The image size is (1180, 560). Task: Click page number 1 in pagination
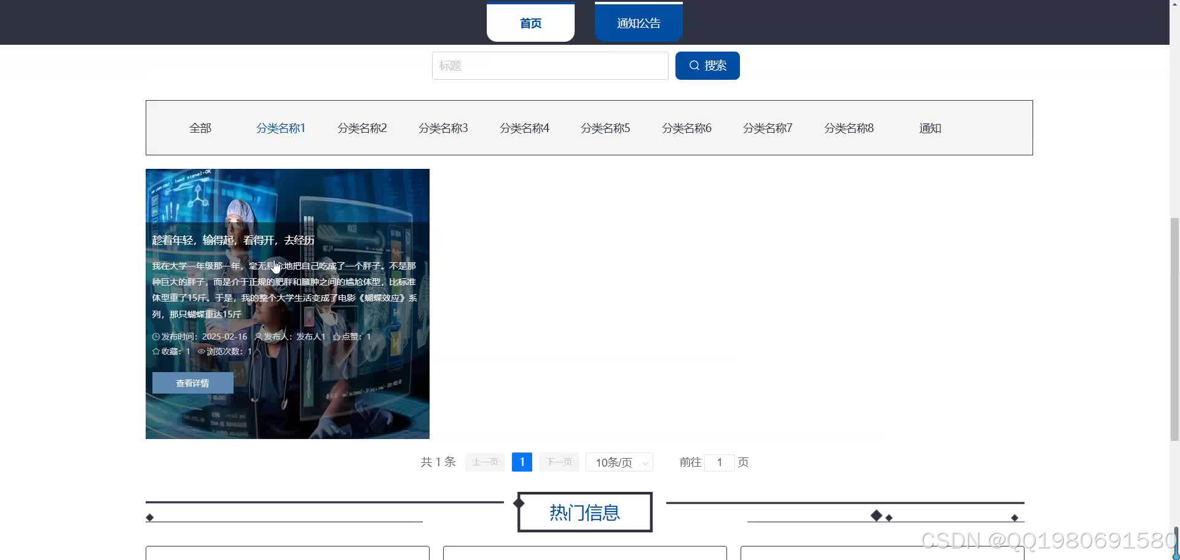[x=521, y=462]
